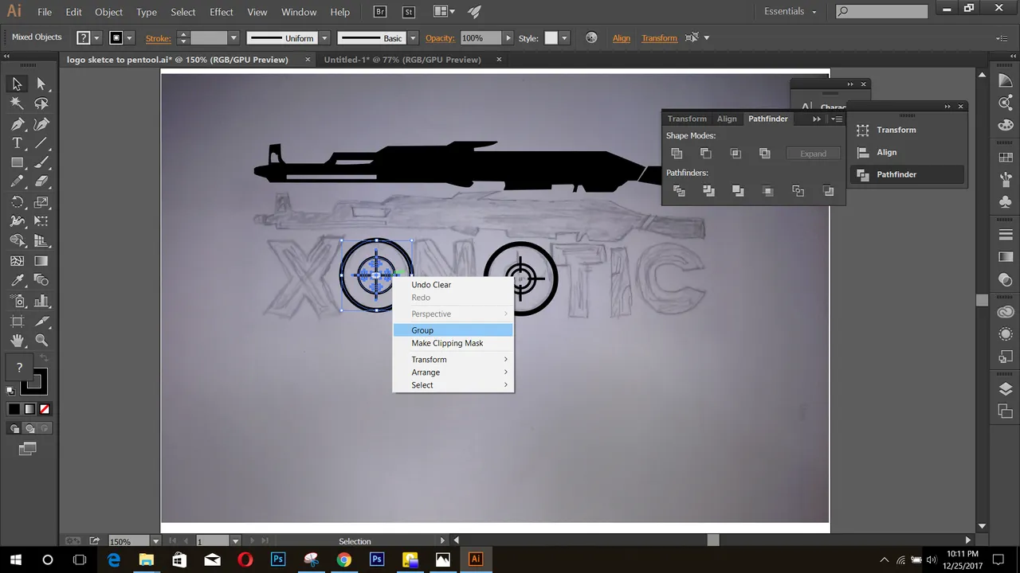Click the Divide pathfinder icon
This screenshot has height=573, width=1020.
679,191
